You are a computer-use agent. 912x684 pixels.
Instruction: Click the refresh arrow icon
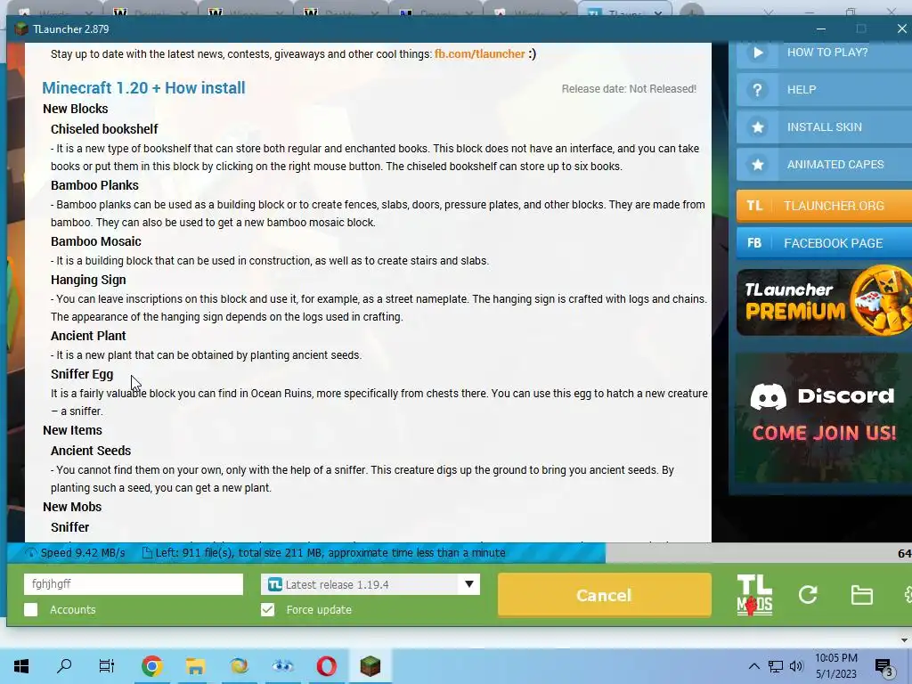808,594
